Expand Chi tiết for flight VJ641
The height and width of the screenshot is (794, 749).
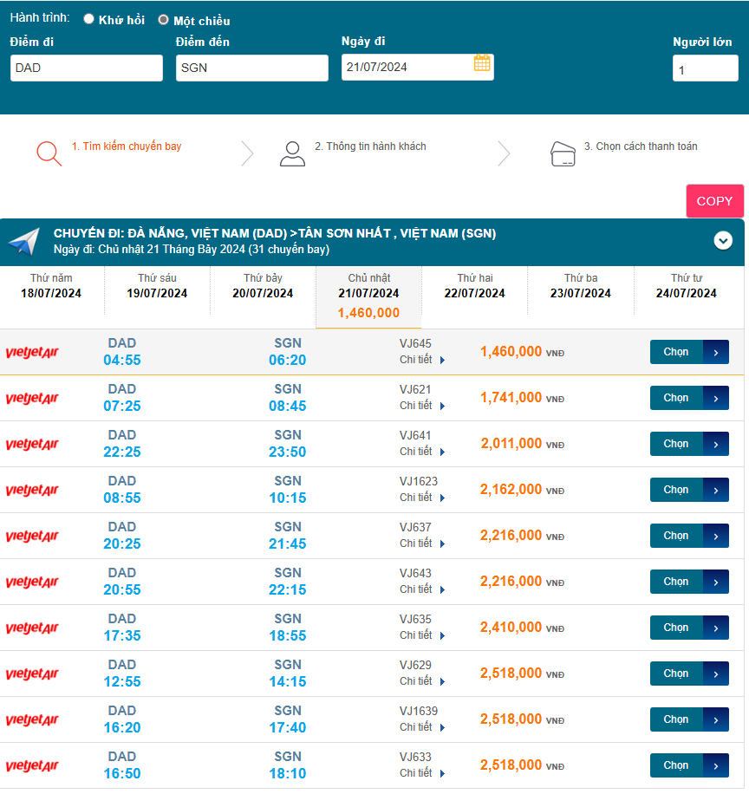pyautogui.click(x=421, y=452)
